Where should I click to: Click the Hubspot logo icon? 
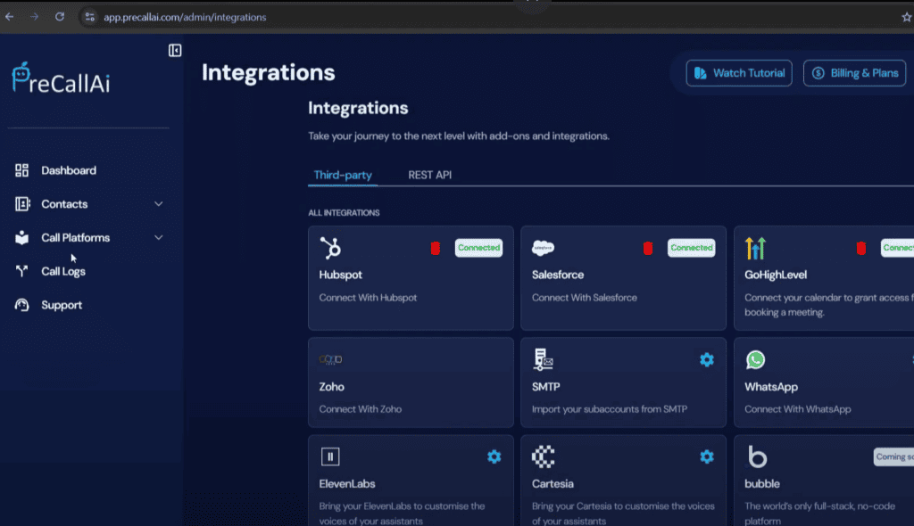[x=330, y=248]
